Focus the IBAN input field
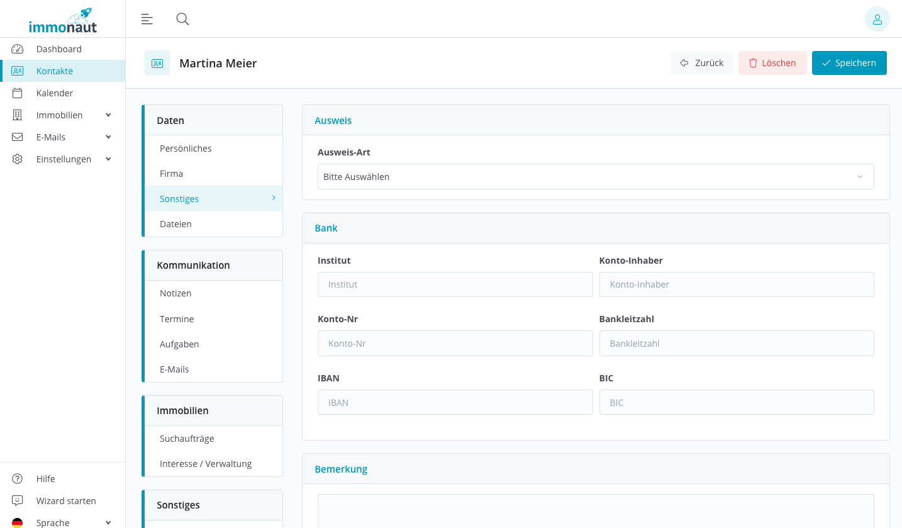The image size is (902, 528). click(455, 402)
